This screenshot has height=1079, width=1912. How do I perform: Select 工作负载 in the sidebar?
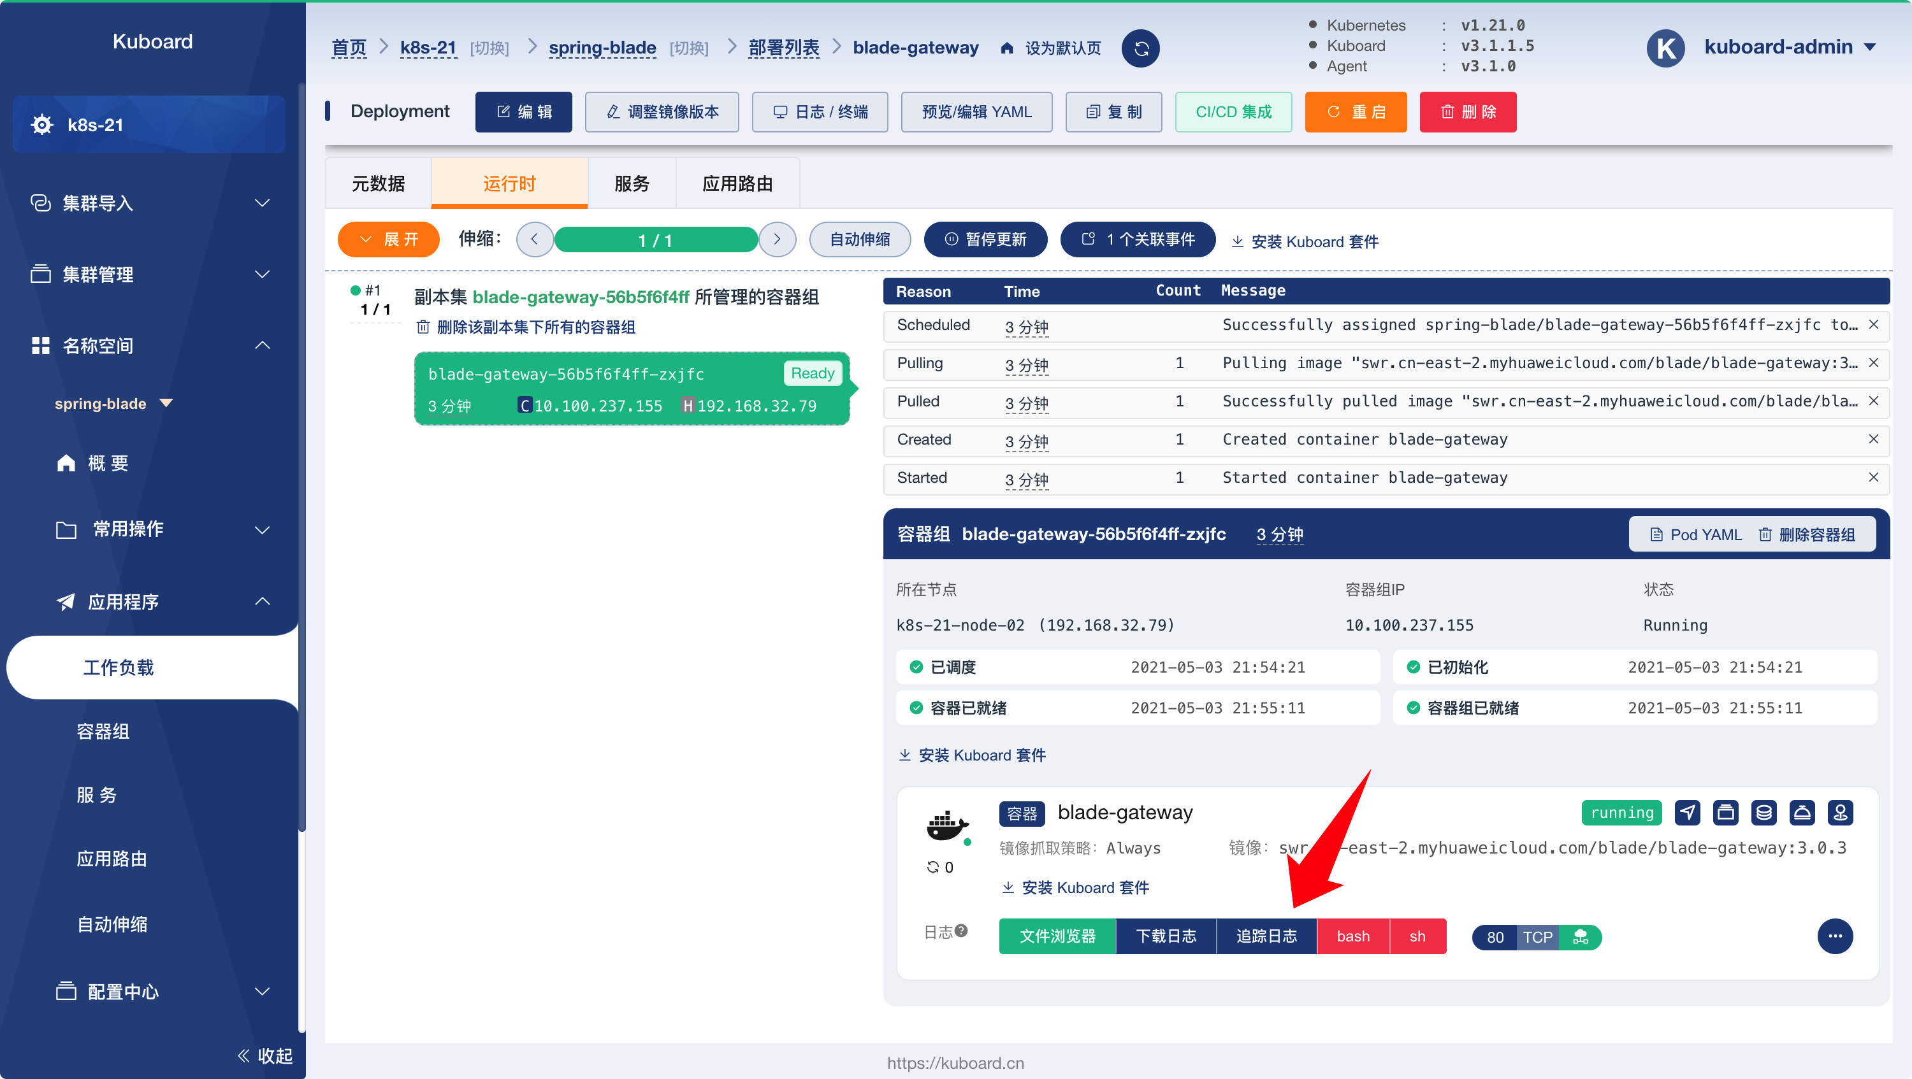point(152,667)
